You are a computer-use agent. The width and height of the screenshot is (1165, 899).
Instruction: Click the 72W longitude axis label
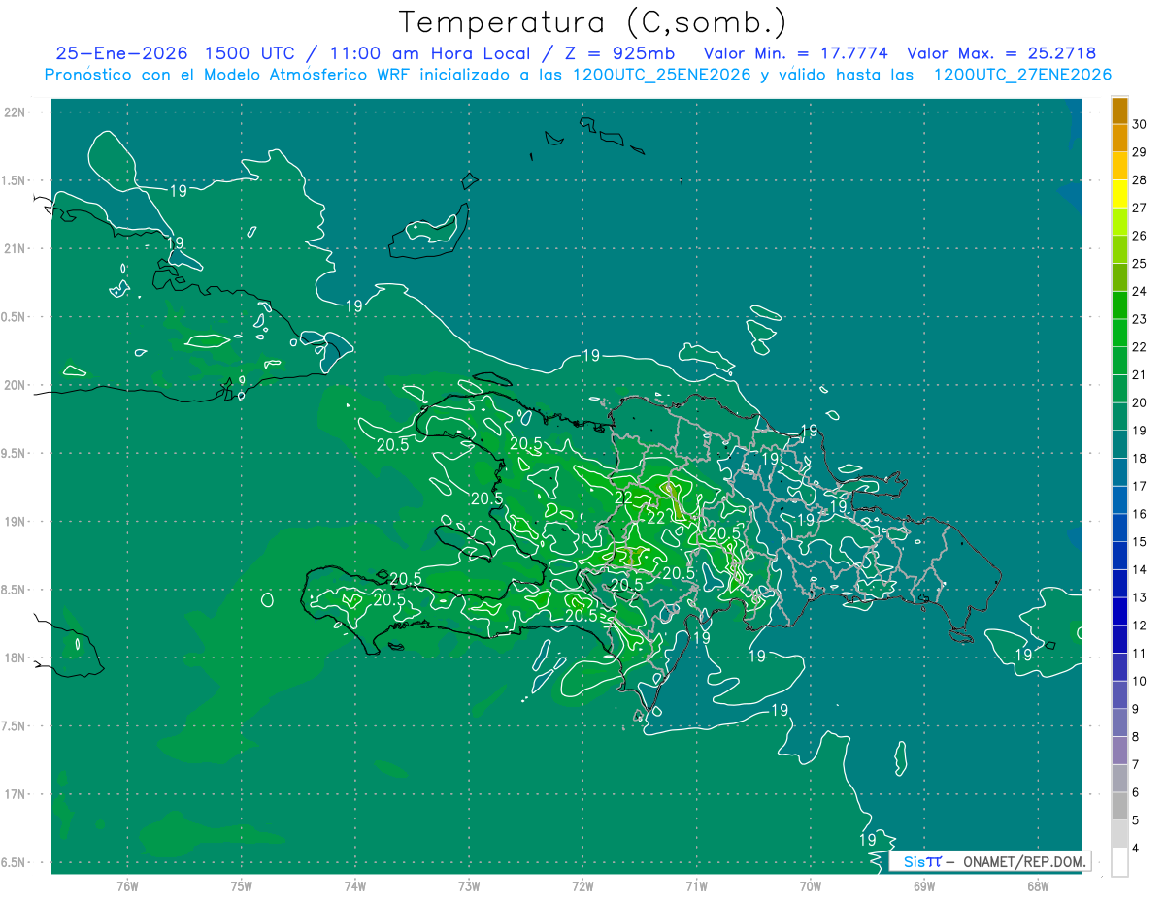coord(582,886)
